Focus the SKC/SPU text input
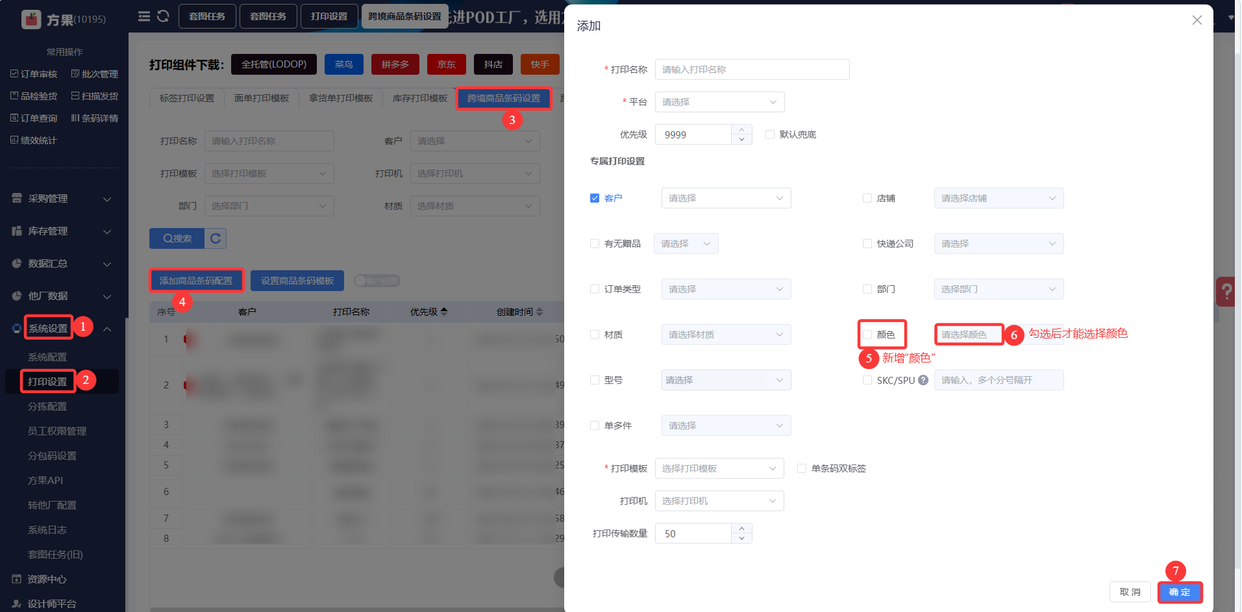This screenshot has width=1242, height=612. (999, 380)
